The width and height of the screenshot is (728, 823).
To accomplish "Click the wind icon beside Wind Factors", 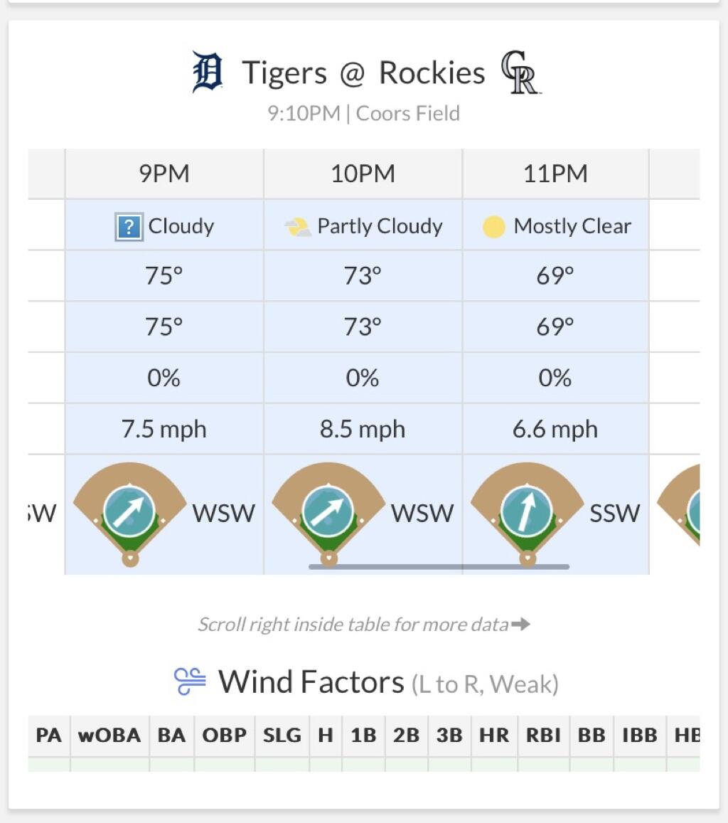I will coord(190,681).
